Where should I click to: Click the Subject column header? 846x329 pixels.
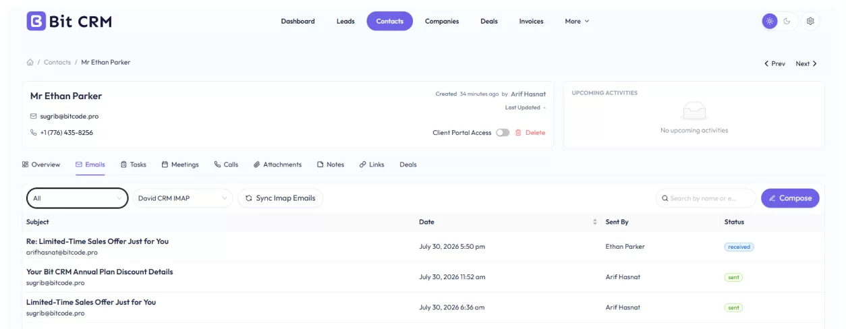(x=38, y=222)
